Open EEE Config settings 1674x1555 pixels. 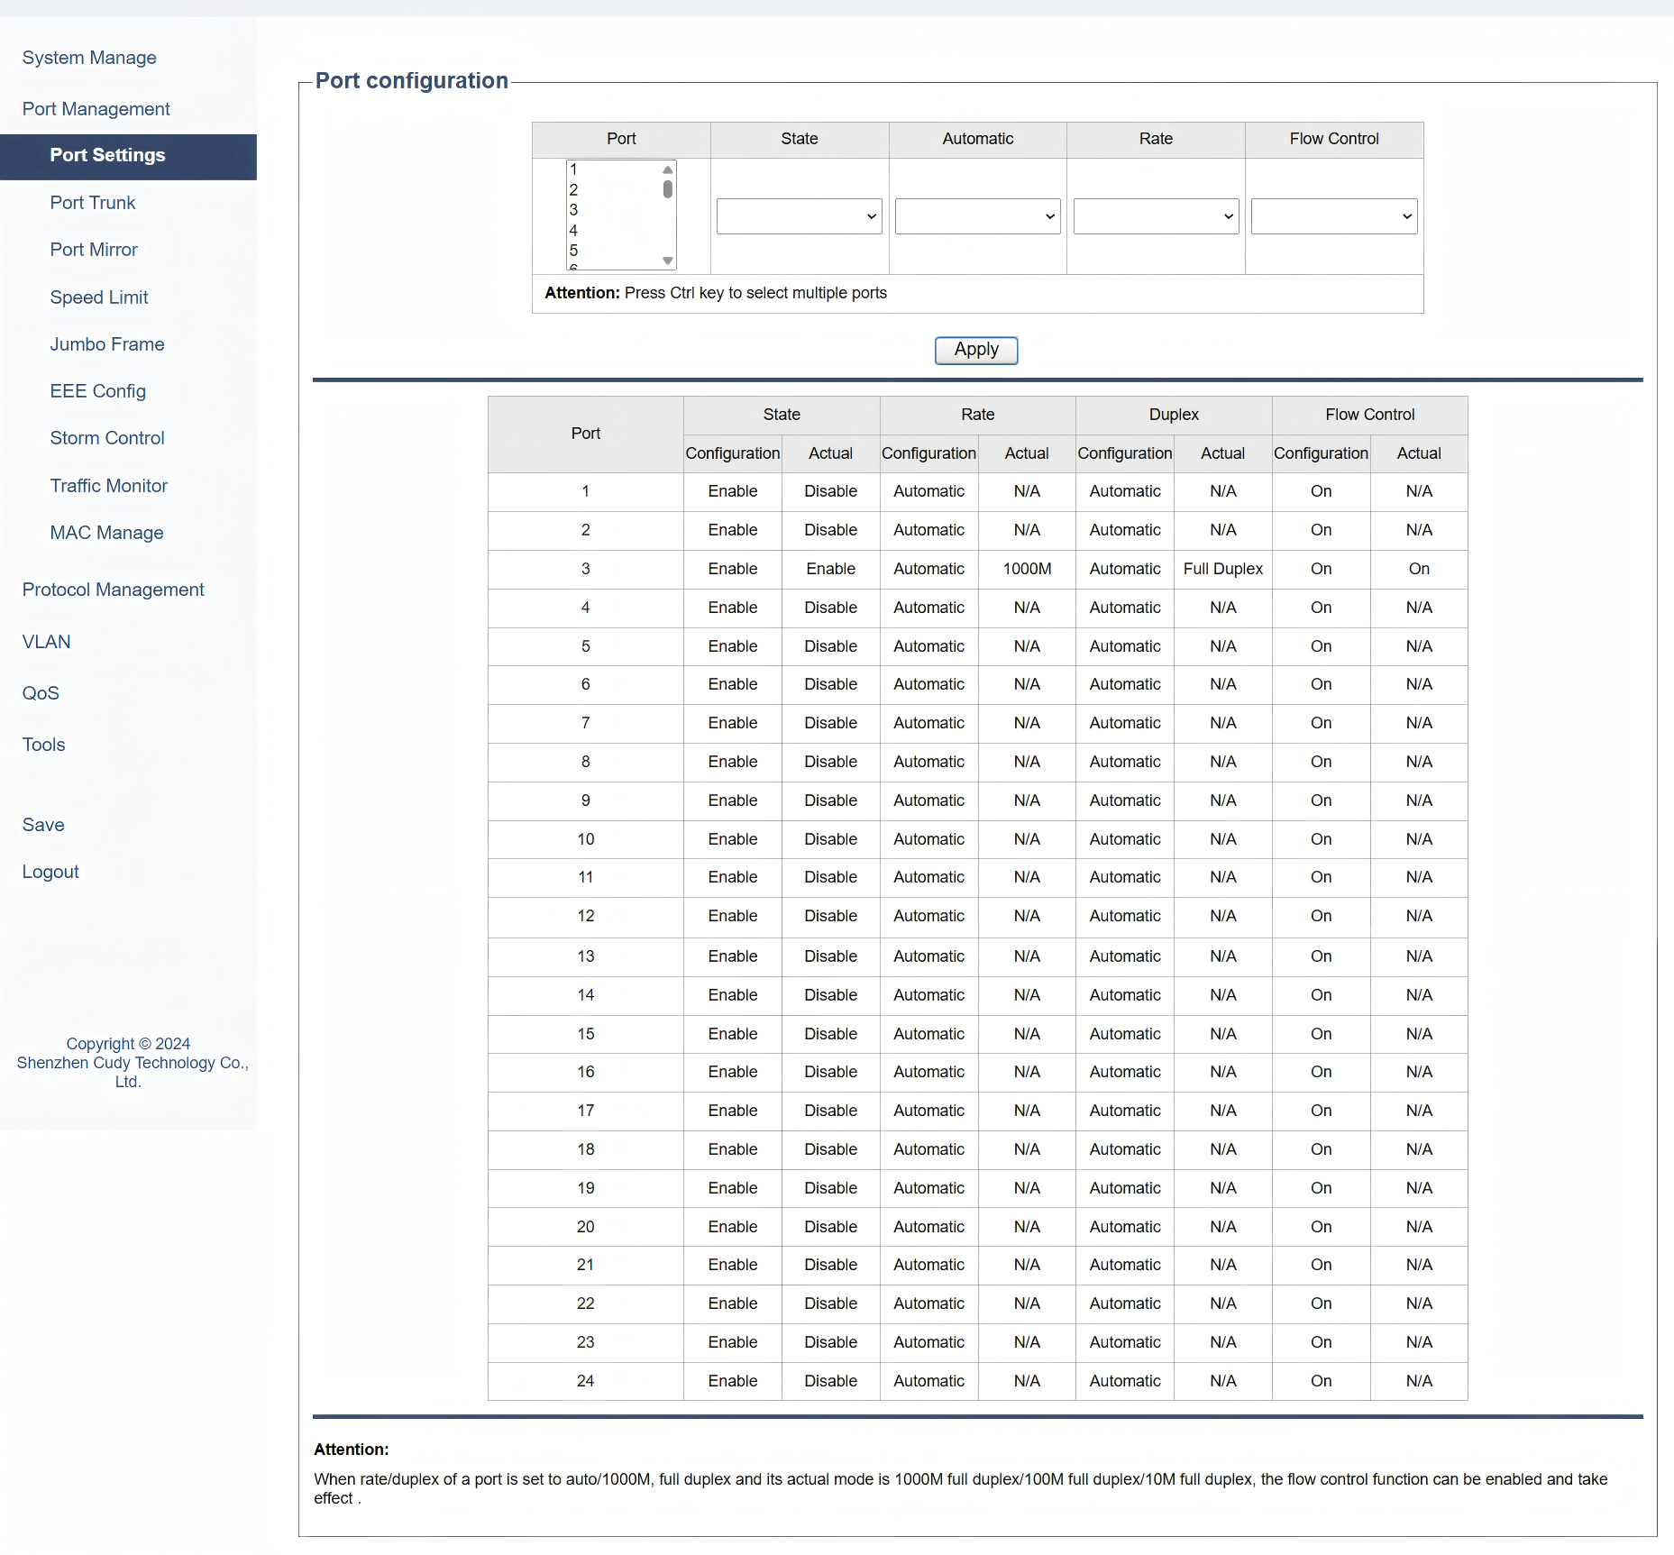pyautogui.click(x=98, y=391)
